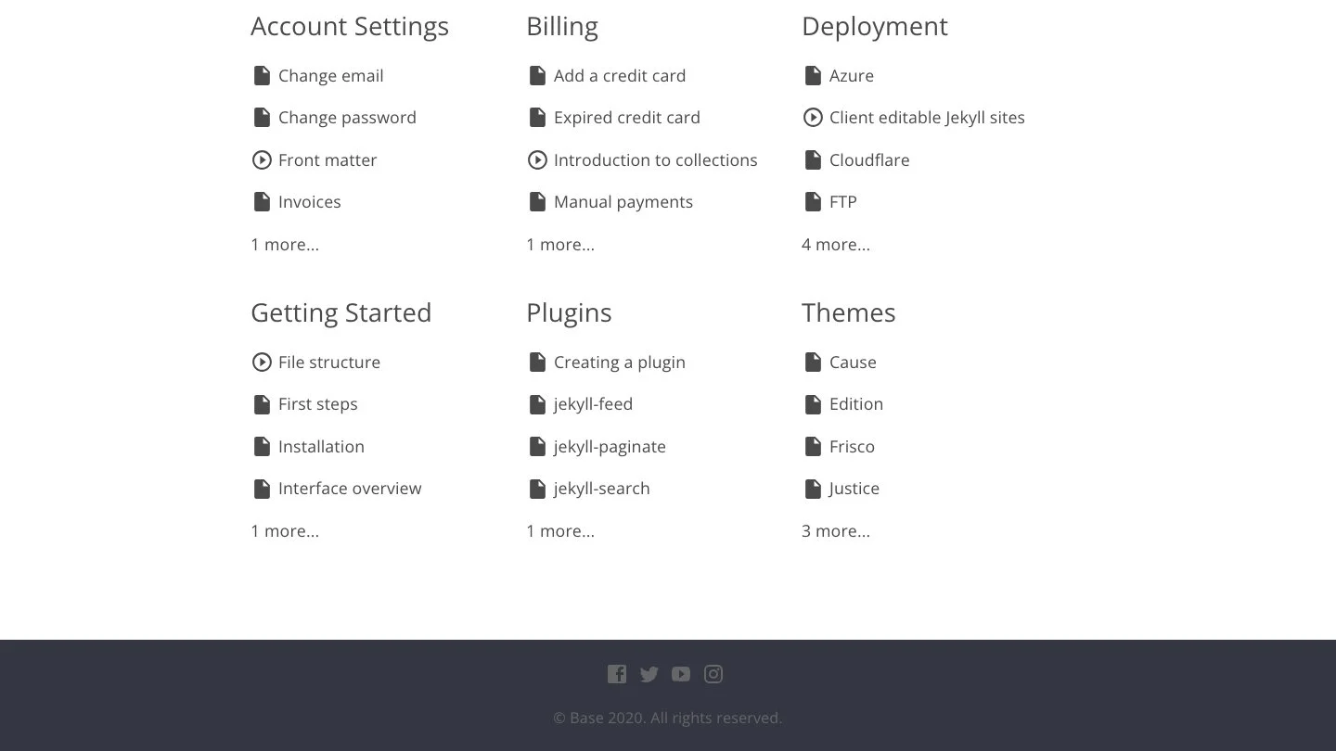Click the document icon beside Cause
The height and width of the screenshot is (751, 1336).
point(813,363)
